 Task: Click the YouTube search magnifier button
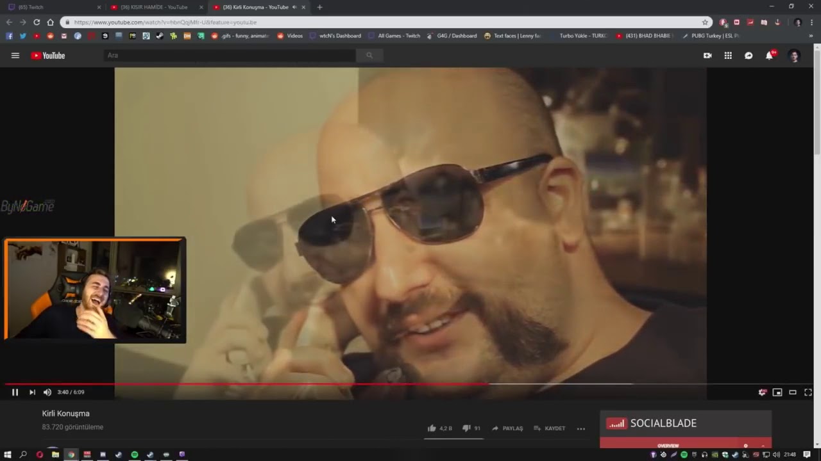tap(369, 56)
